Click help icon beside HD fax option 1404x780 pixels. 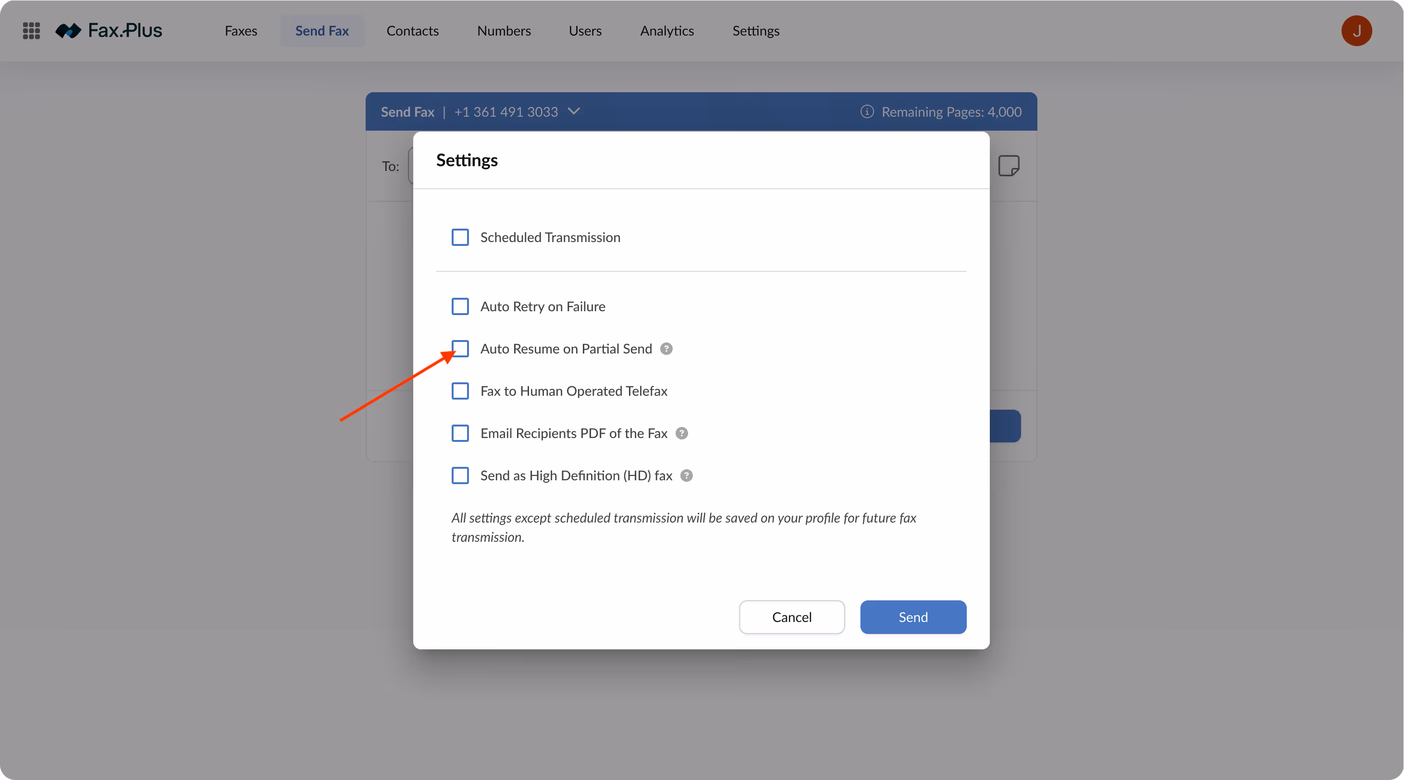(x=687, y=475)
